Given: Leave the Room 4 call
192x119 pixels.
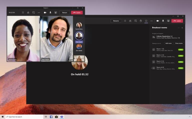Looking at the screenshot, I should coord(77,12).
